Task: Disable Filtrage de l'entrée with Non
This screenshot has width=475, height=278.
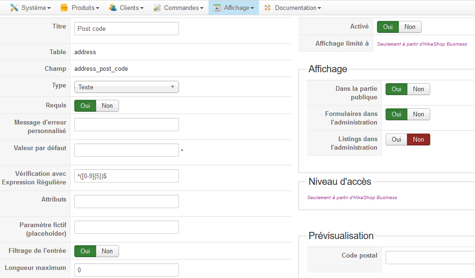Action: click(x=107, y=251)
